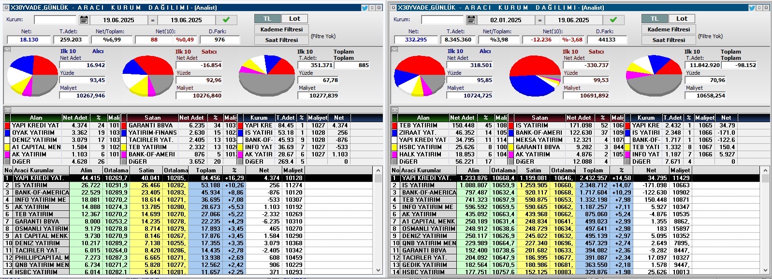Open Saat Filtresi in the right window
The image size is (772, 279).
click(x=669, y=40)
